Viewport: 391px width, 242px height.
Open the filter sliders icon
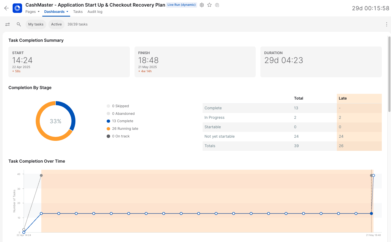(x=8, y=24)
